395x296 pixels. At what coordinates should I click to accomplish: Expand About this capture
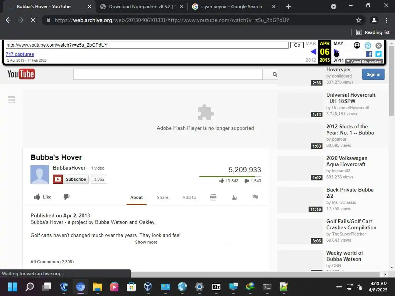tap(364, 61)
